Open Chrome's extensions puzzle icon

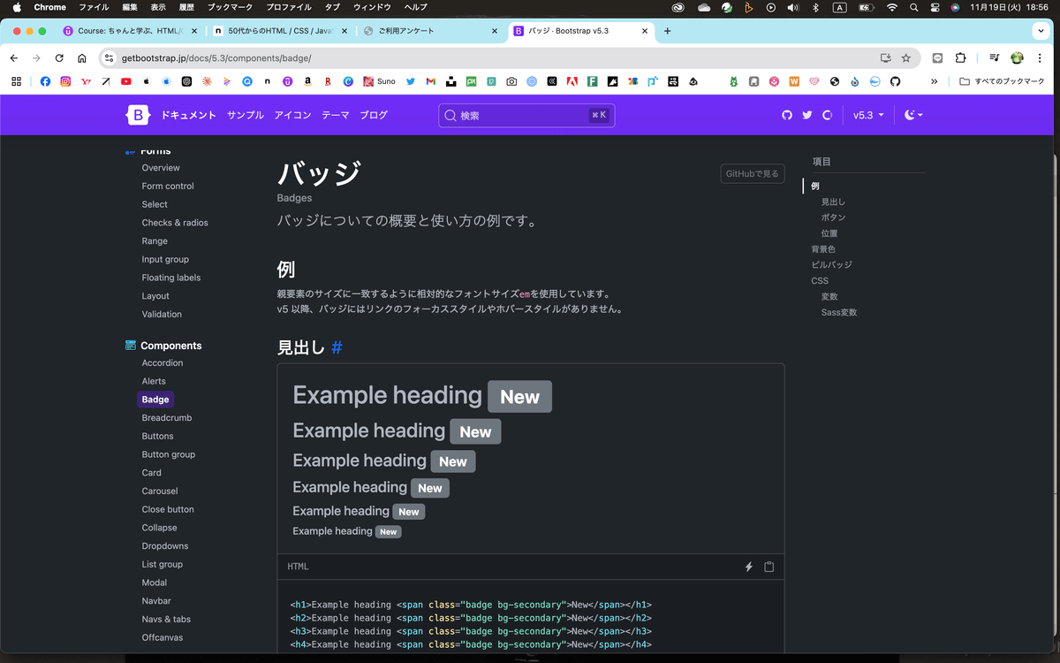click(x=960, y=57)
